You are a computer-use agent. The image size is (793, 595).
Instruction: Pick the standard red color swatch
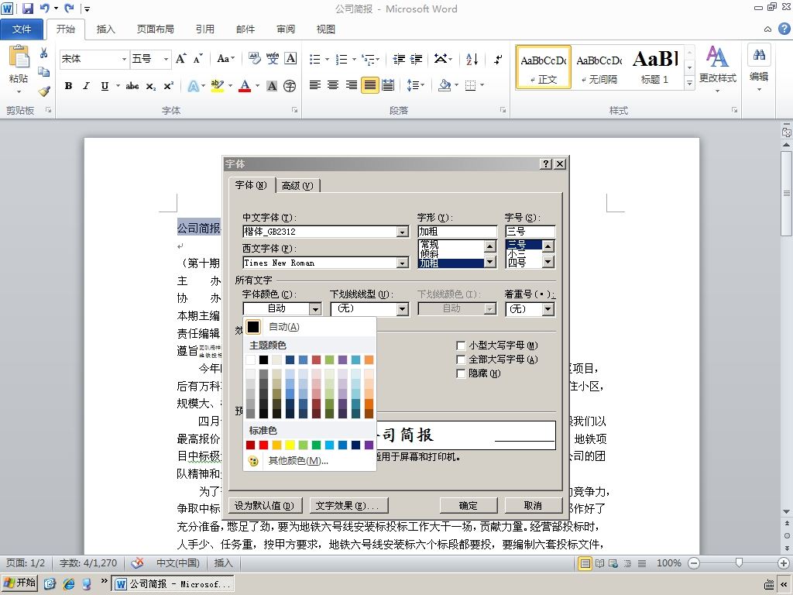(x=263, y=445)
